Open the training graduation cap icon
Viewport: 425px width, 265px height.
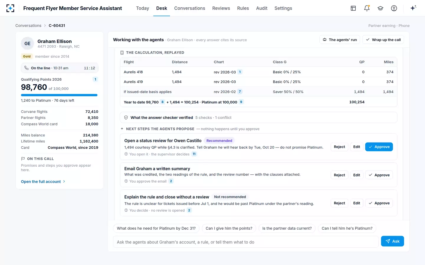[380, 8]
